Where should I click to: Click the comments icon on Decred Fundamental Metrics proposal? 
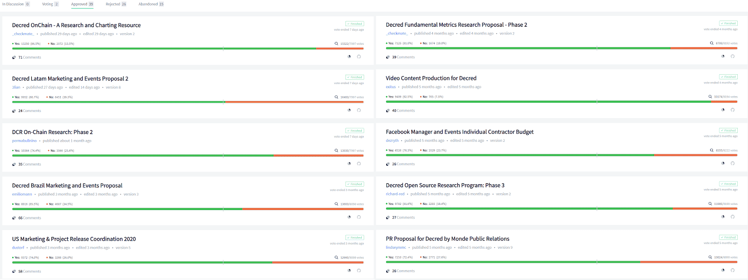[x=388, y=57]
